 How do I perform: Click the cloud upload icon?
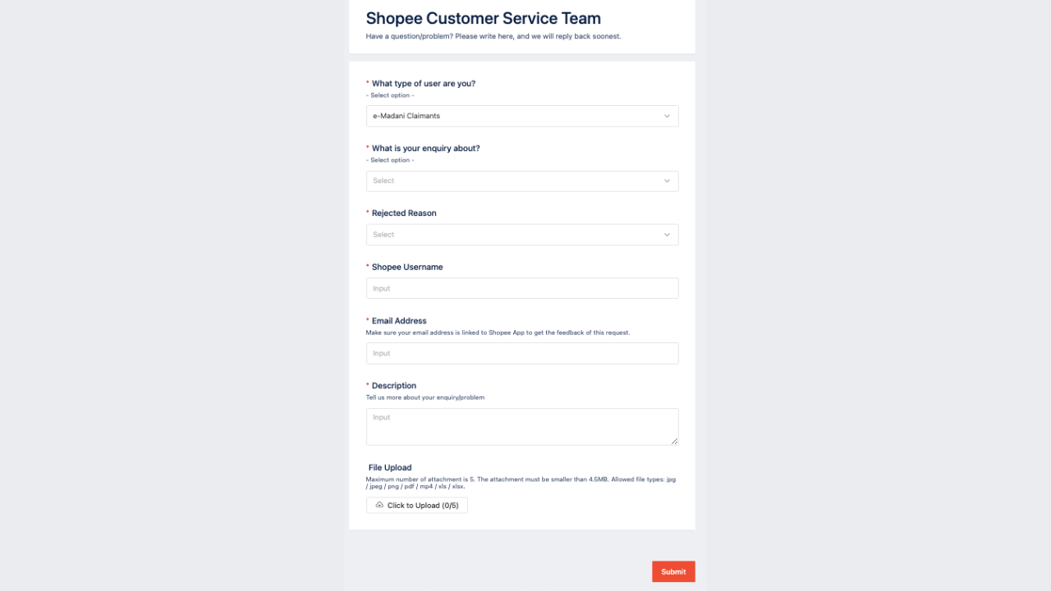coord(379,506)
